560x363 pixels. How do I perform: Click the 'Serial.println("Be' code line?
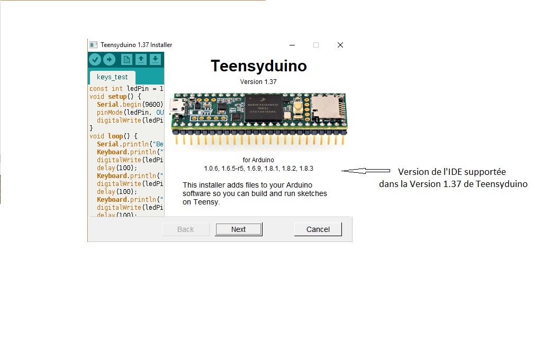(130, 144)
